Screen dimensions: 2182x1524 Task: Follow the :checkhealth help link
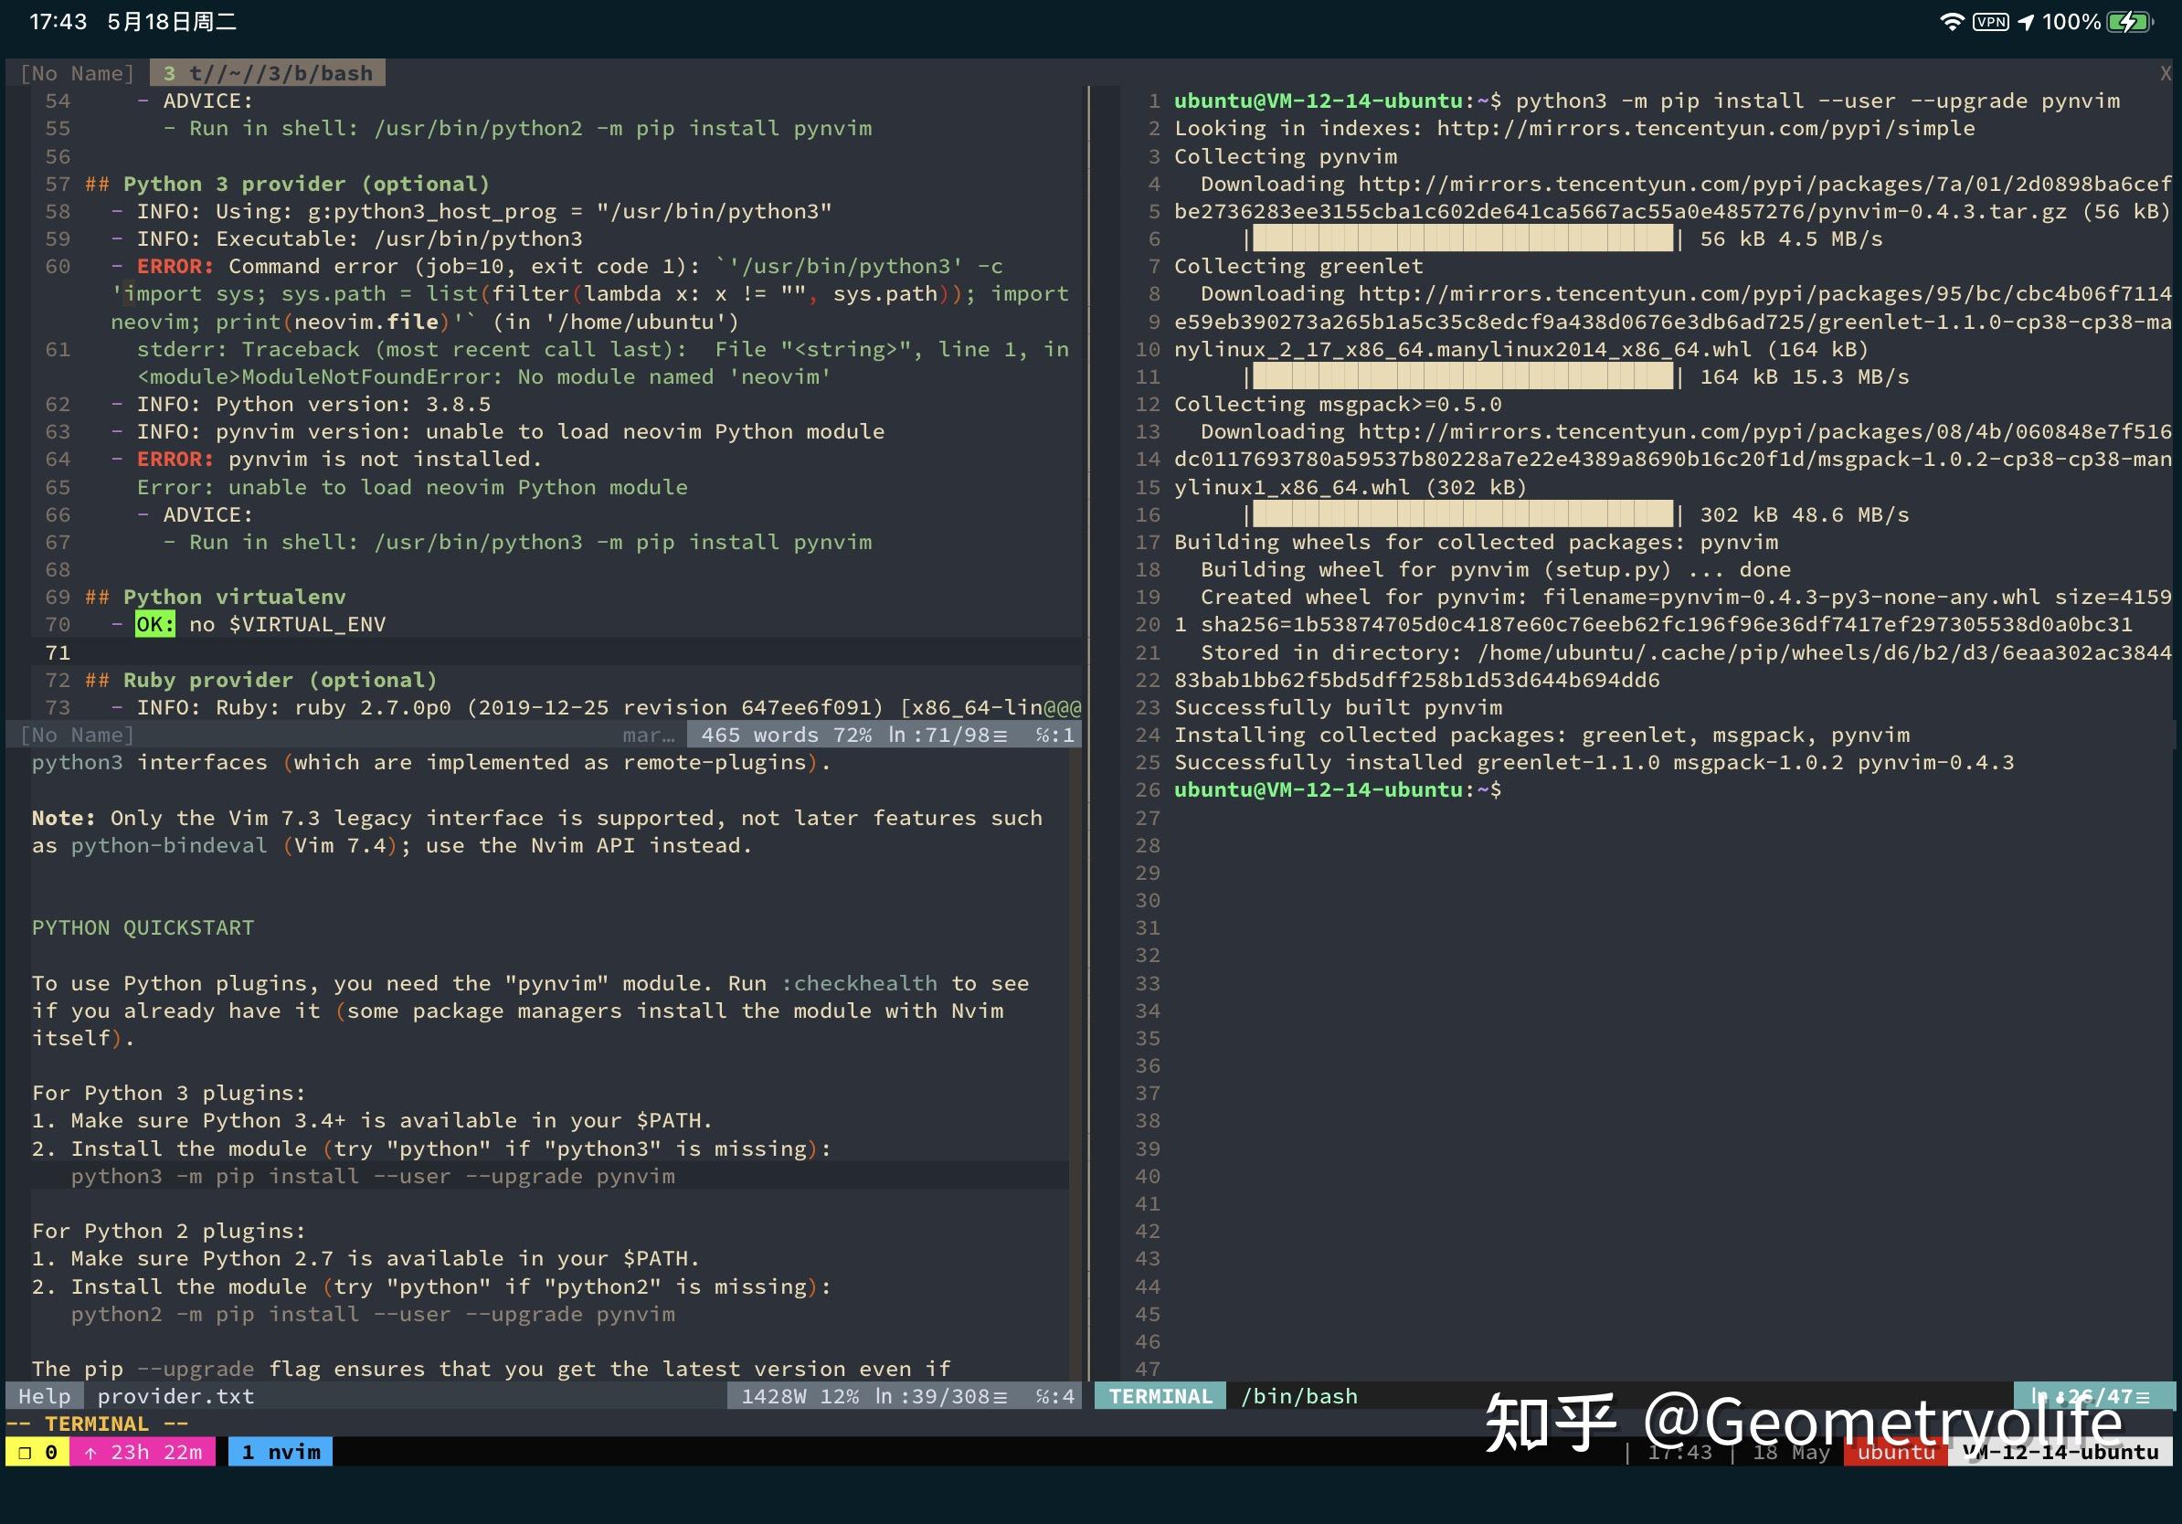click(x=859, y=983)
